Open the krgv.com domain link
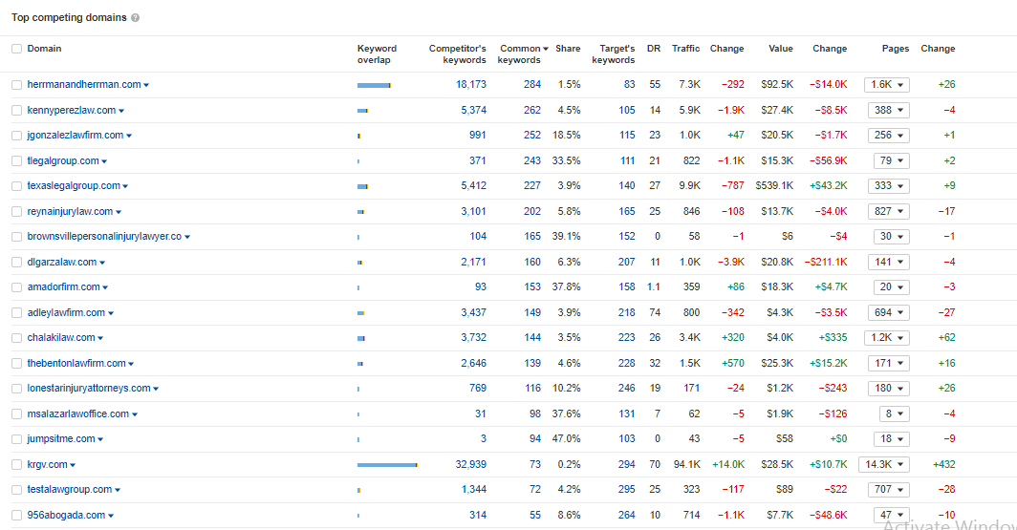Viewport: 1017px width, 530px height. coord(48,464)
